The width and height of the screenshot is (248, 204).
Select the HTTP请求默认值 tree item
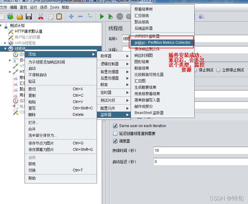[28, 31]
